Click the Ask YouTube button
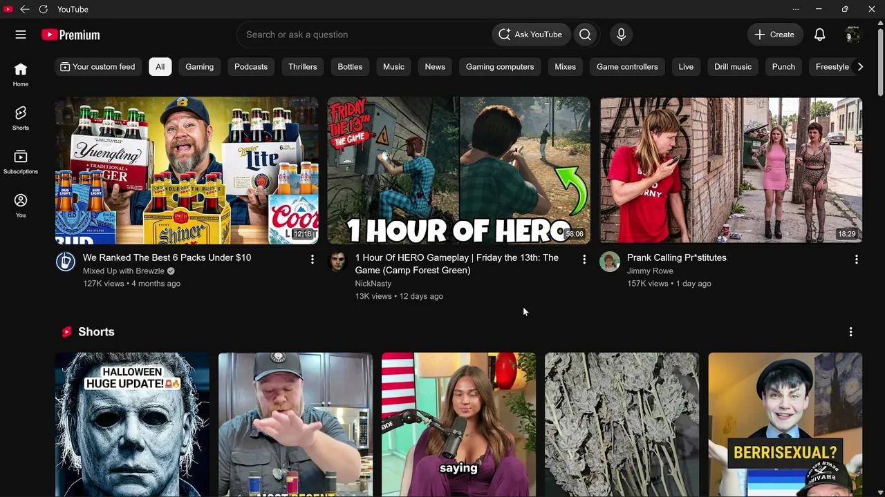The height and width of the screenshot is (497, 885). [531, 35]
